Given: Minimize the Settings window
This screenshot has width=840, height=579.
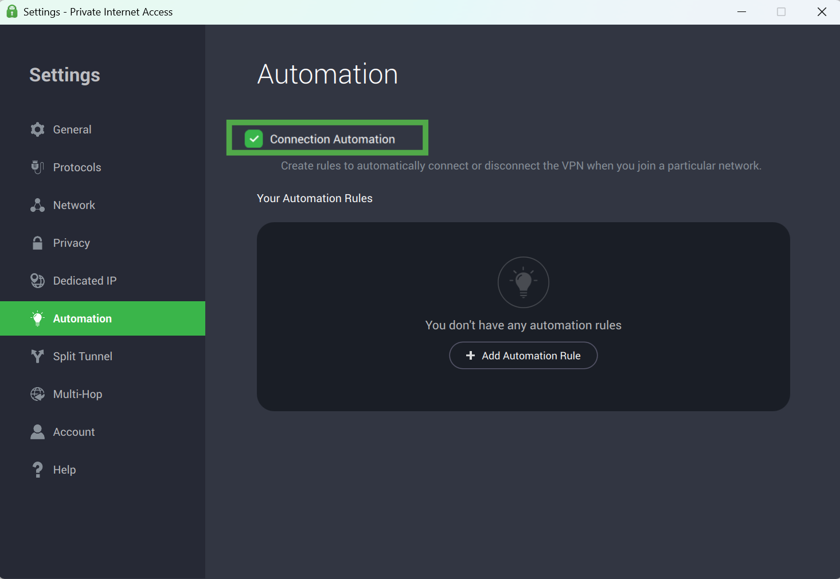Looking at the screenshot, I should [x=741, y=12].
